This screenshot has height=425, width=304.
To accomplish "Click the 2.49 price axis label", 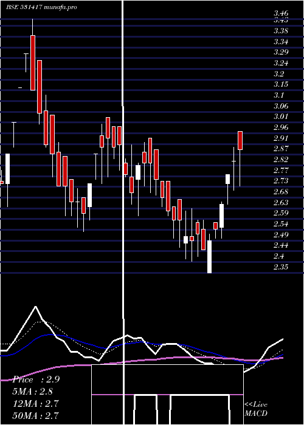I will 281,234.
